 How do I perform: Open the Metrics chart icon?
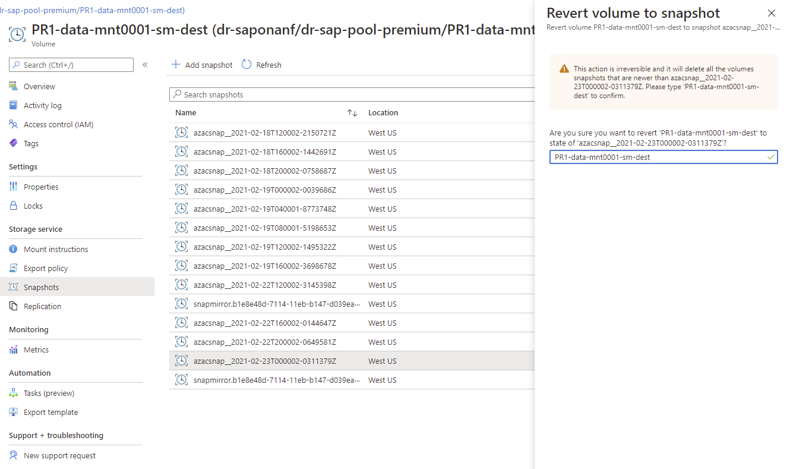(x=14, y=350)
